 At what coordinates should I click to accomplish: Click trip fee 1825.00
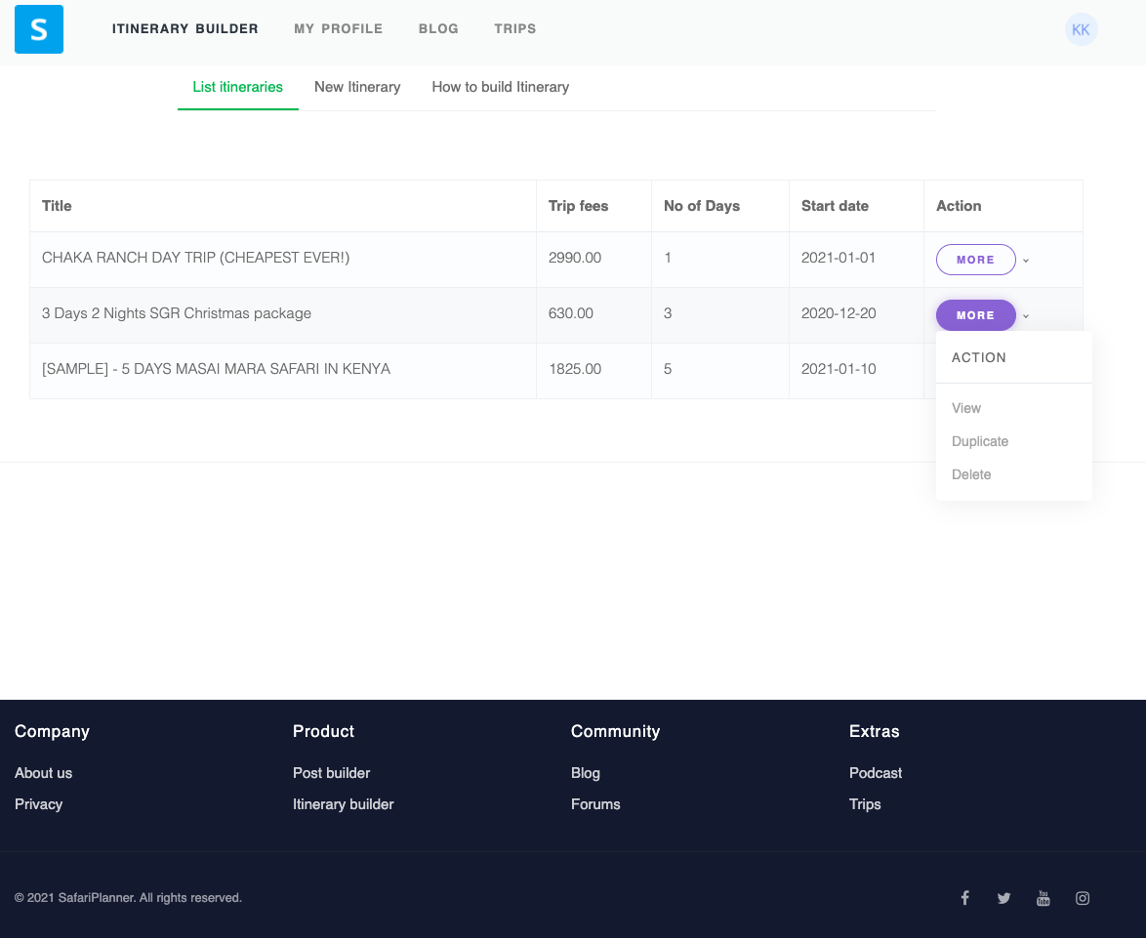click(574, 369)
